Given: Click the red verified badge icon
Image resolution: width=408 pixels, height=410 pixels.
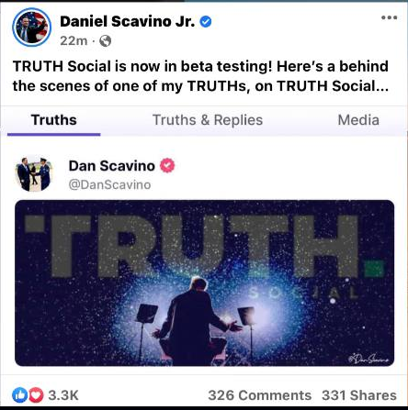Looking at the screenshot, I should (x=167, y=165).
